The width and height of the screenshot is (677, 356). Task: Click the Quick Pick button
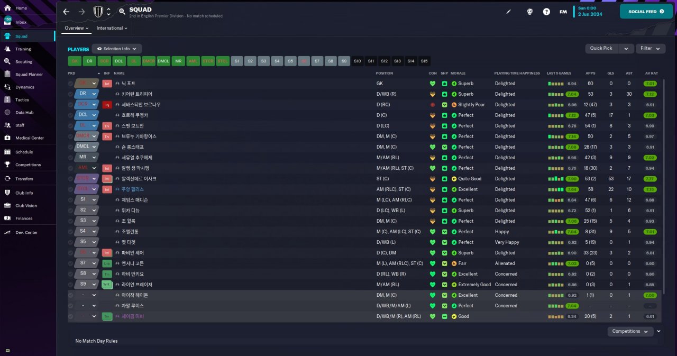[x=601, y=48]
